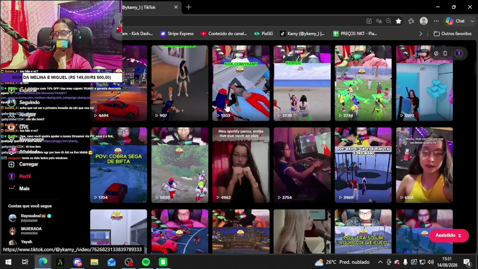Screen dimensions: 478x269
Task: Open Conteúdo do canal YouTube bookmark
Action: 224,34
